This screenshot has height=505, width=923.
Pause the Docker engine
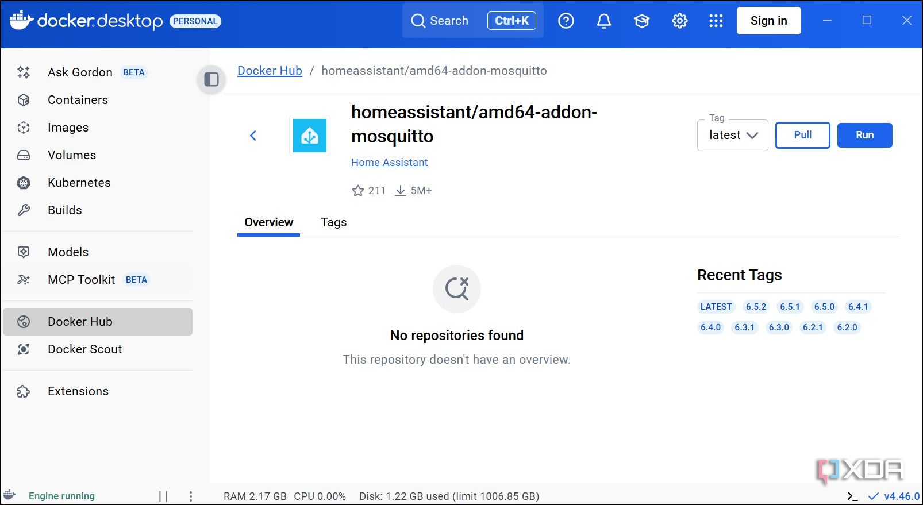pyautogui.click(x=163, y=496)
